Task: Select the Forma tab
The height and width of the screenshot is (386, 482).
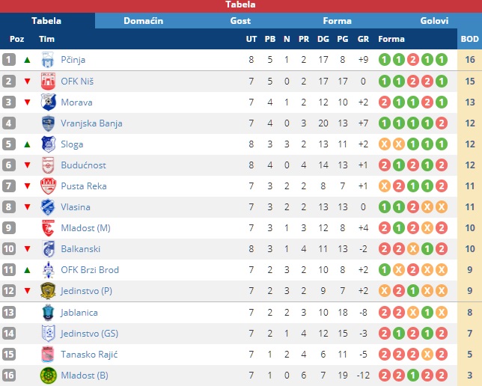Action: click(x=338, y=21)
